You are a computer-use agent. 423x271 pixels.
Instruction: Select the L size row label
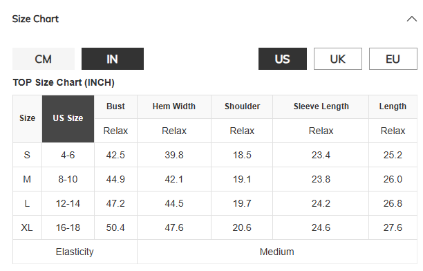click(x=27, y=203)
